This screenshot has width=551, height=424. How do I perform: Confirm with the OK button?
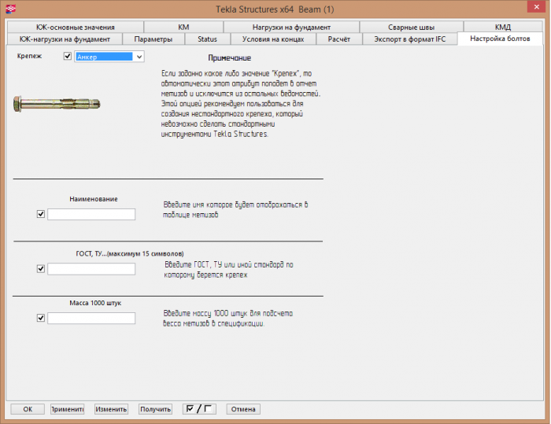(x=28, y=409)
